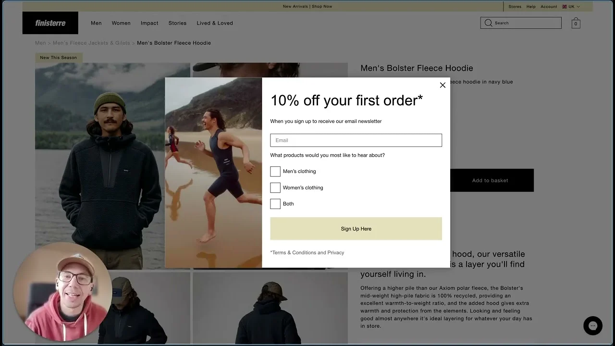This screenshot has height=346, width=615.
Task: Click the UK flag icon
Action: [x=565, y=7]
